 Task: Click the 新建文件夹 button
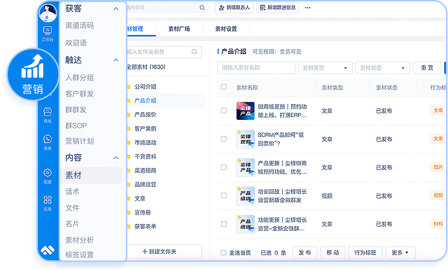click(164, 252)
